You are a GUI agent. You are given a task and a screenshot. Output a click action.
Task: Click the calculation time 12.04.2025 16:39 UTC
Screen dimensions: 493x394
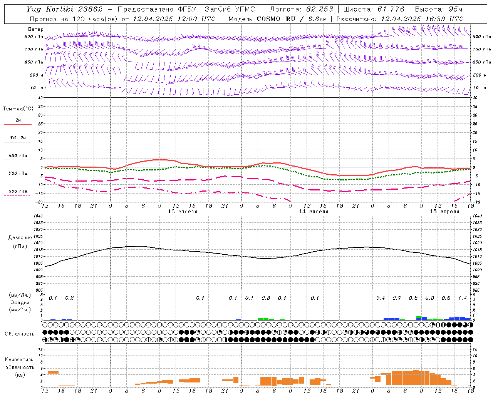[422, 19]
